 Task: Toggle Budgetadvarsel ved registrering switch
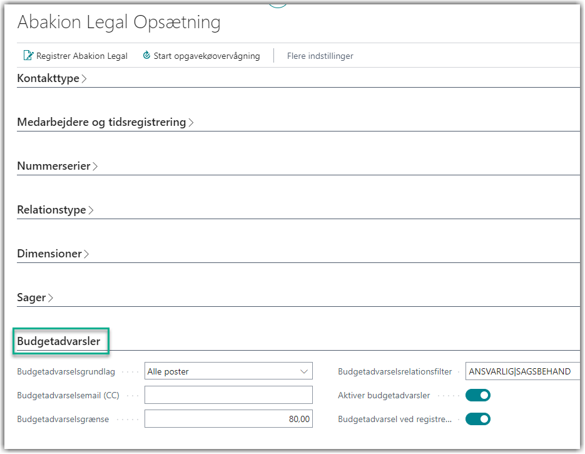point(478,419)
